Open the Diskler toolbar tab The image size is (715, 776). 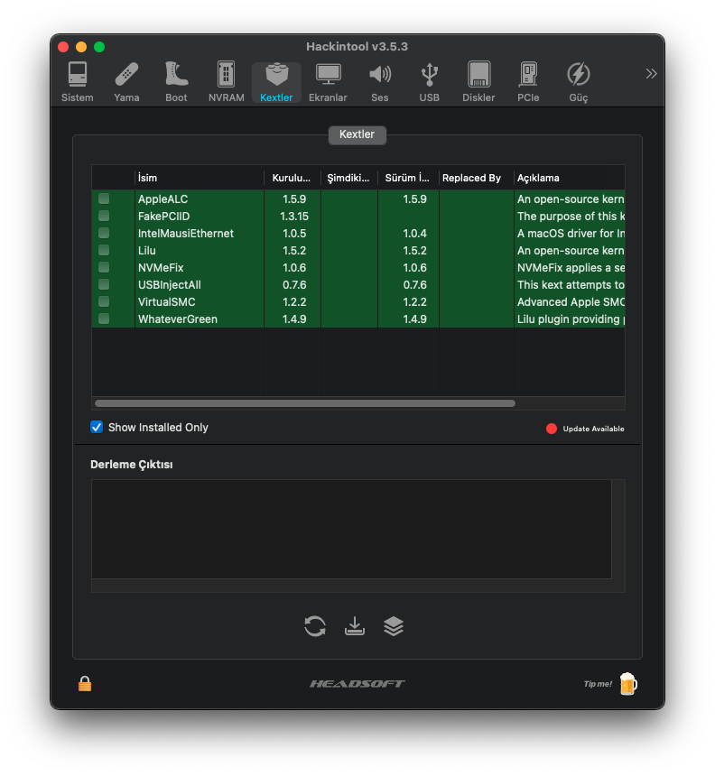point(478,81)
